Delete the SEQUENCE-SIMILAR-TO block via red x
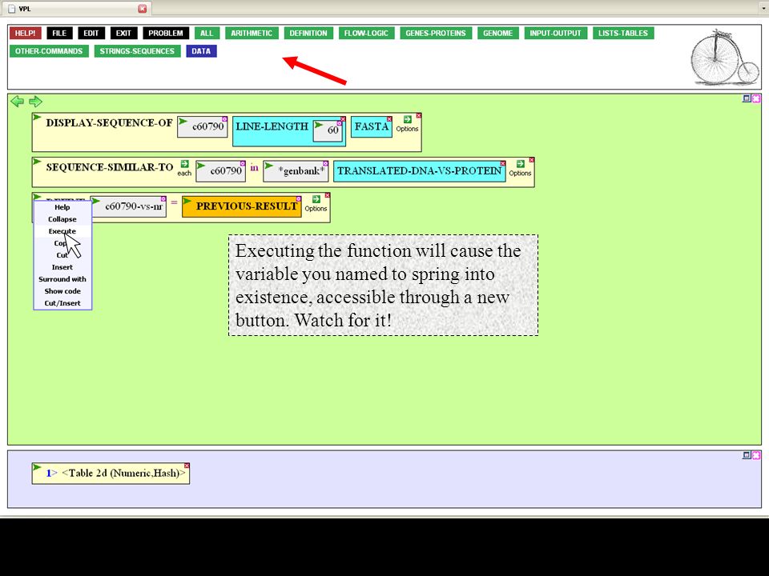The image size is (769, 576). (x=532, y=160)
